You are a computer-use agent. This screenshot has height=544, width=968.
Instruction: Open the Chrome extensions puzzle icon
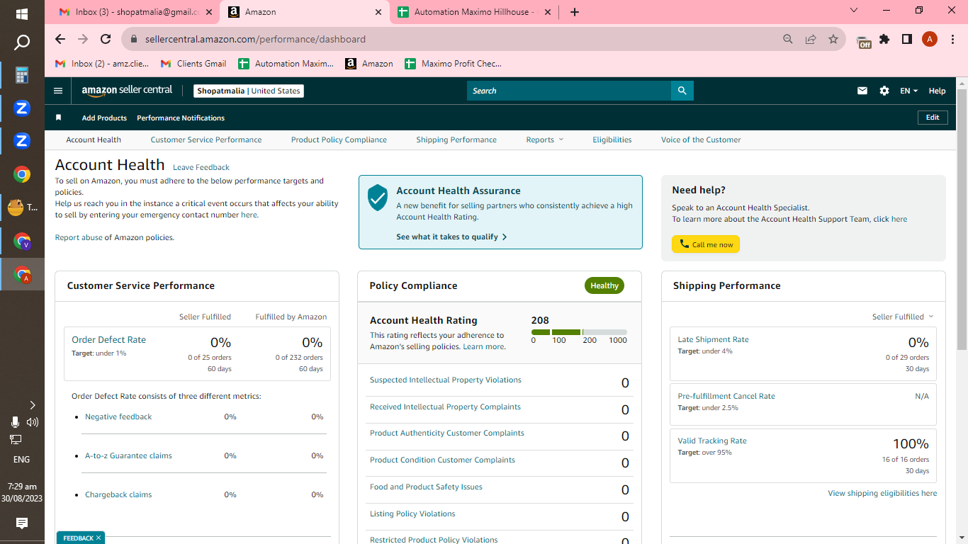(x=884, y=39)
